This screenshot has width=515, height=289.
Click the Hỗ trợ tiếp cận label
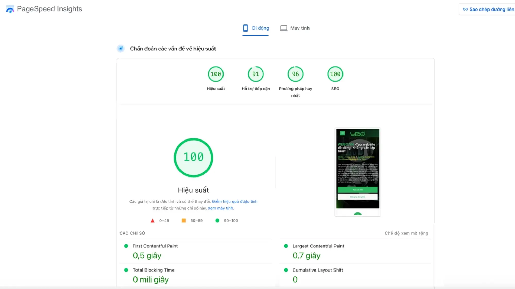click(256, 89)
